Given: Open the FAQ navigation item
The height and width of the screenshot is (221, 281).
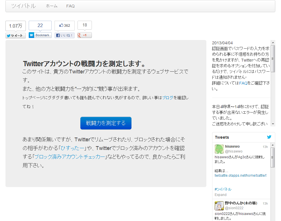Looking at the screenshot, I should pos(70,6).
